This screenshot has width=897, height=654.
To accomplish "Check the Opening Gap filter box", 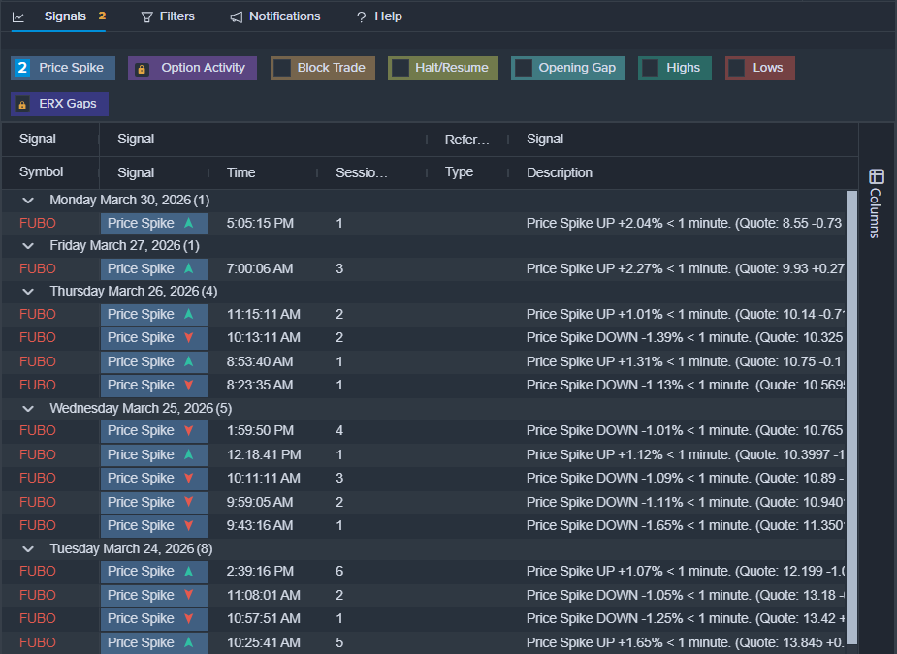I will tap(524, 68).
